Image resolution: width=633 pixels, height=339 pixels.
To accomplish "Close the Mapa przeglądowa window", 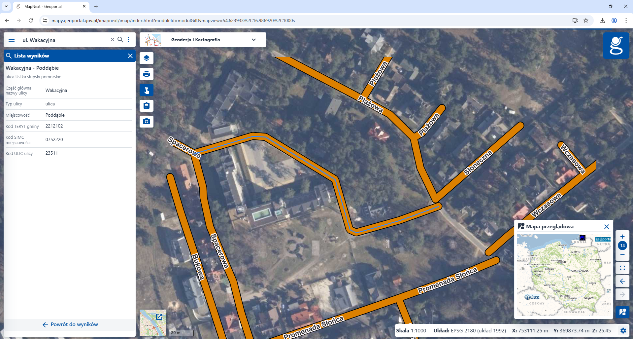I will click(606, 227).
